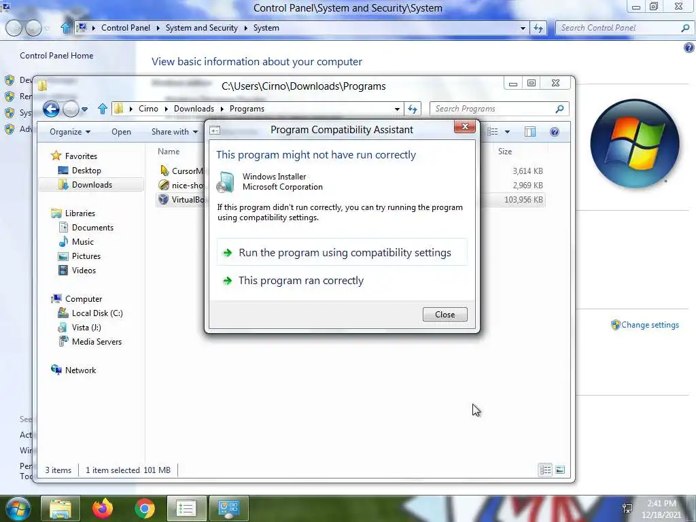Switch to large icons view in status bar
The height and width of the screenshot is (522, 696).
tap(560, 470)
